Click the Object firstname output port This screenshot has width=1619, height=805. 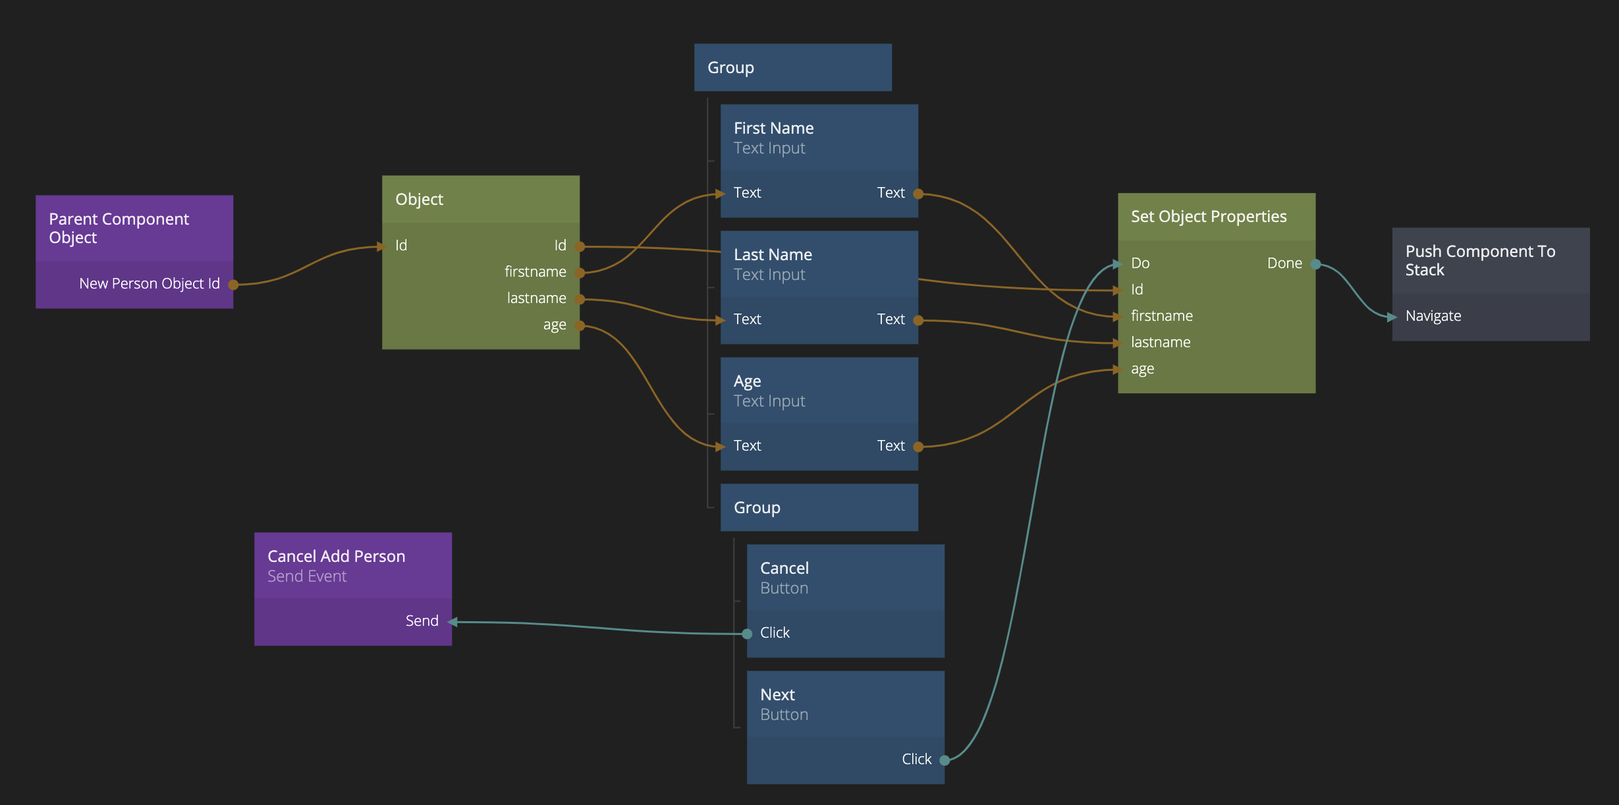(x=580, y=273)
